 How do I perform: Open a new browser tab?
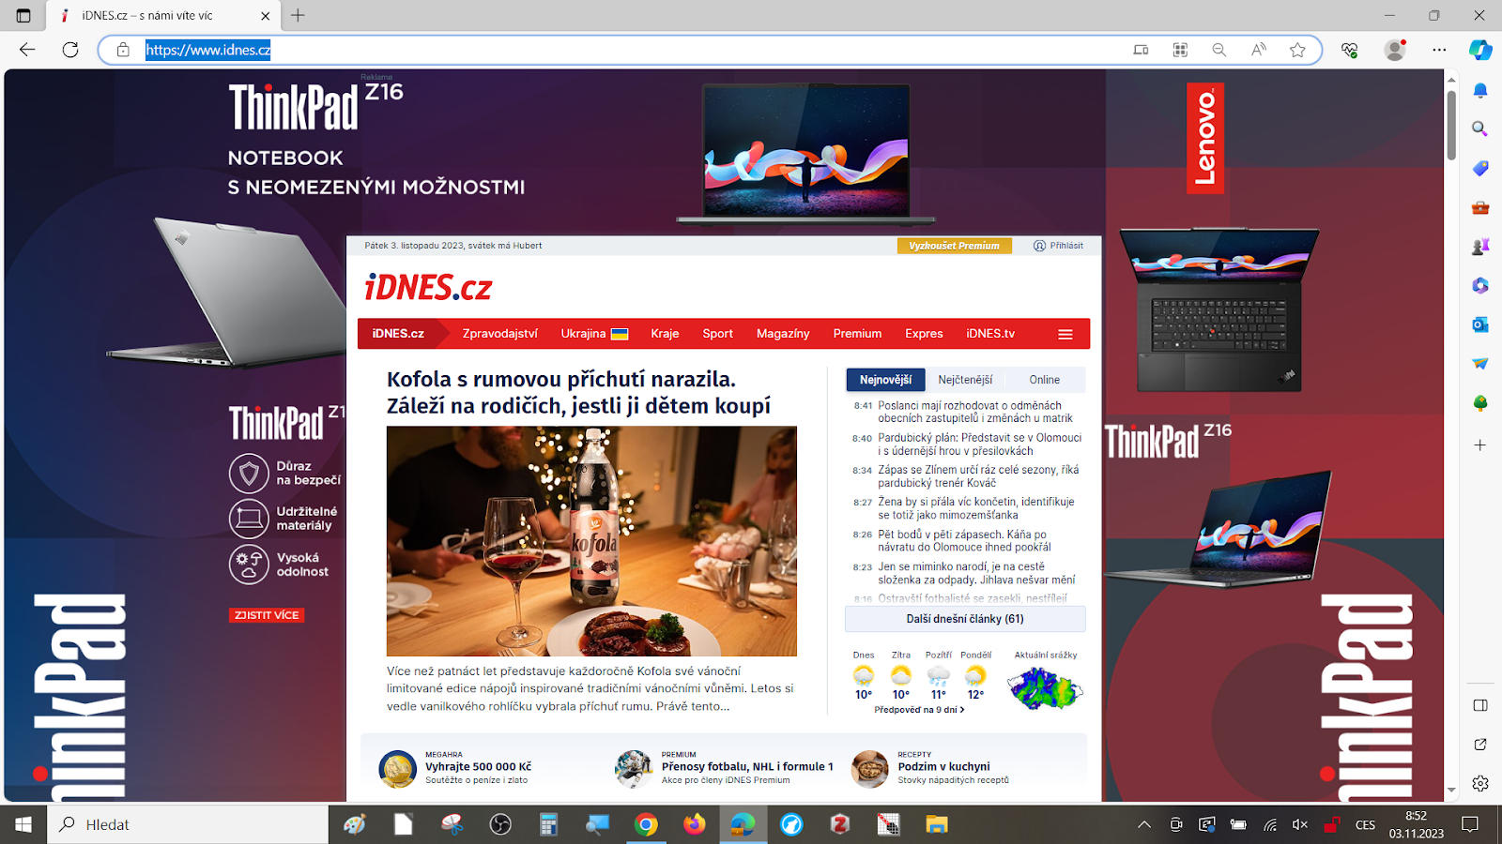coord(298,15)
